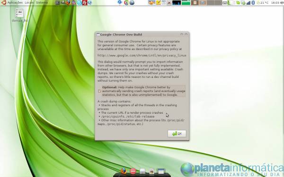Open the Aplicações menu
284x177 pixels.
[15, 2]
